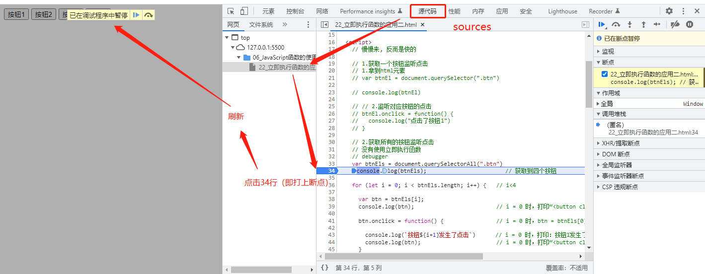Open the 安全 (Security) tab
Image resolution: width=705 pixels, height=274 pixels.
[x=526, y=11]
